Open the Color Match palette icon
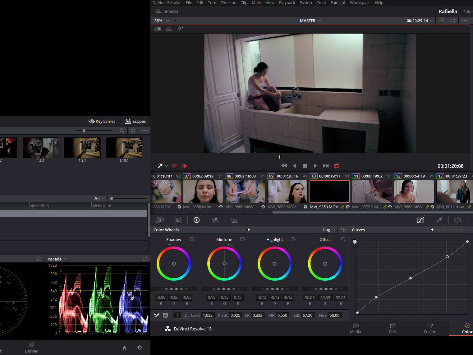The width and height of the screenshot is (473, 355). coord(178,220)
